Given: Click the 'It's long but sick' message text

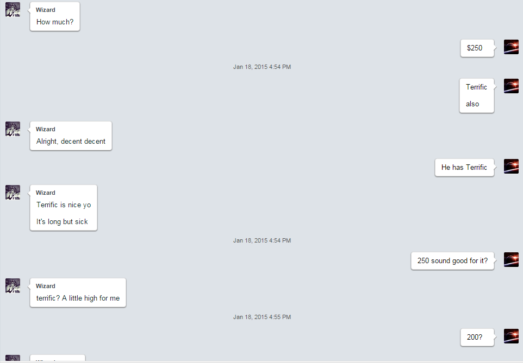Looking at the screenshot, I should [62, 222].
